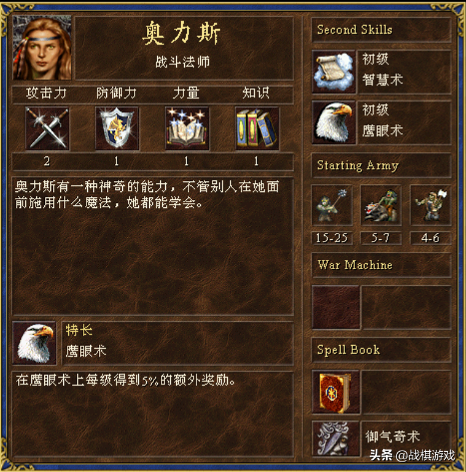This screenshot has width=466, height=472.
Task: Click the 御气奇术 spell name text
Action: [x=392, y=436]
